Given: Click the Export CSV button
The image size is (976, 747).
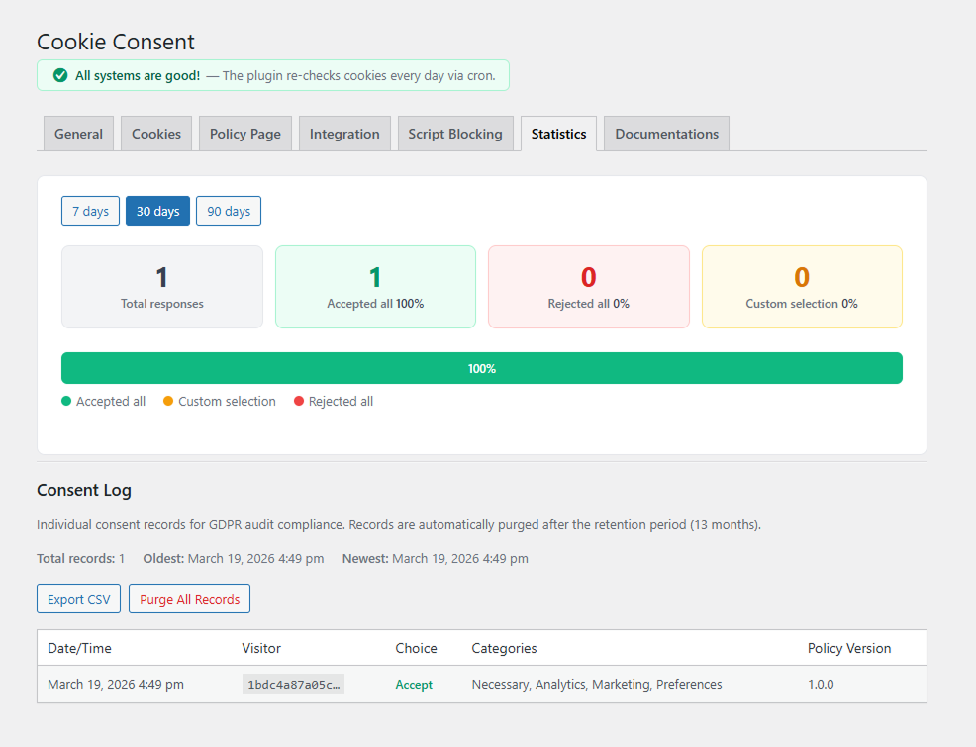Looking at the screenshot, I should 78,599.
